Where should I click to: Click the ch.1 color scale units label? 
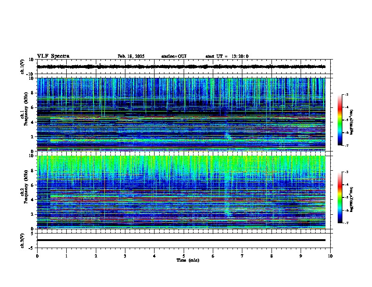(x=352, y=122)
